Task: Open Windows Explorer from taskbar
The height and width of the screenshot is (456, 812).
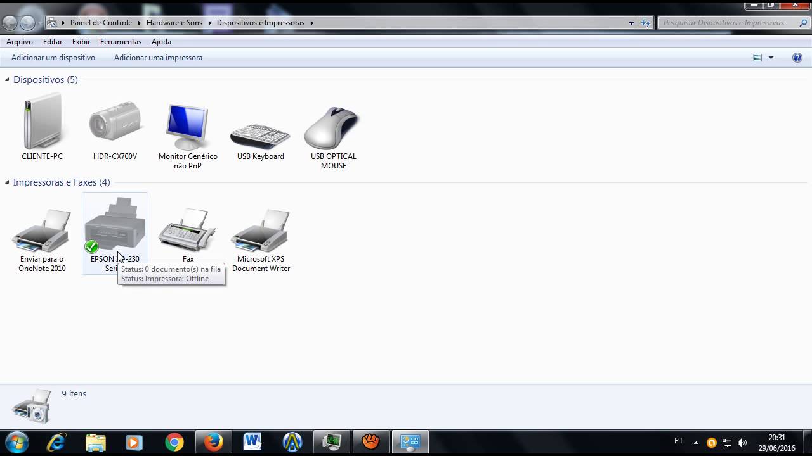Action: 96,442
